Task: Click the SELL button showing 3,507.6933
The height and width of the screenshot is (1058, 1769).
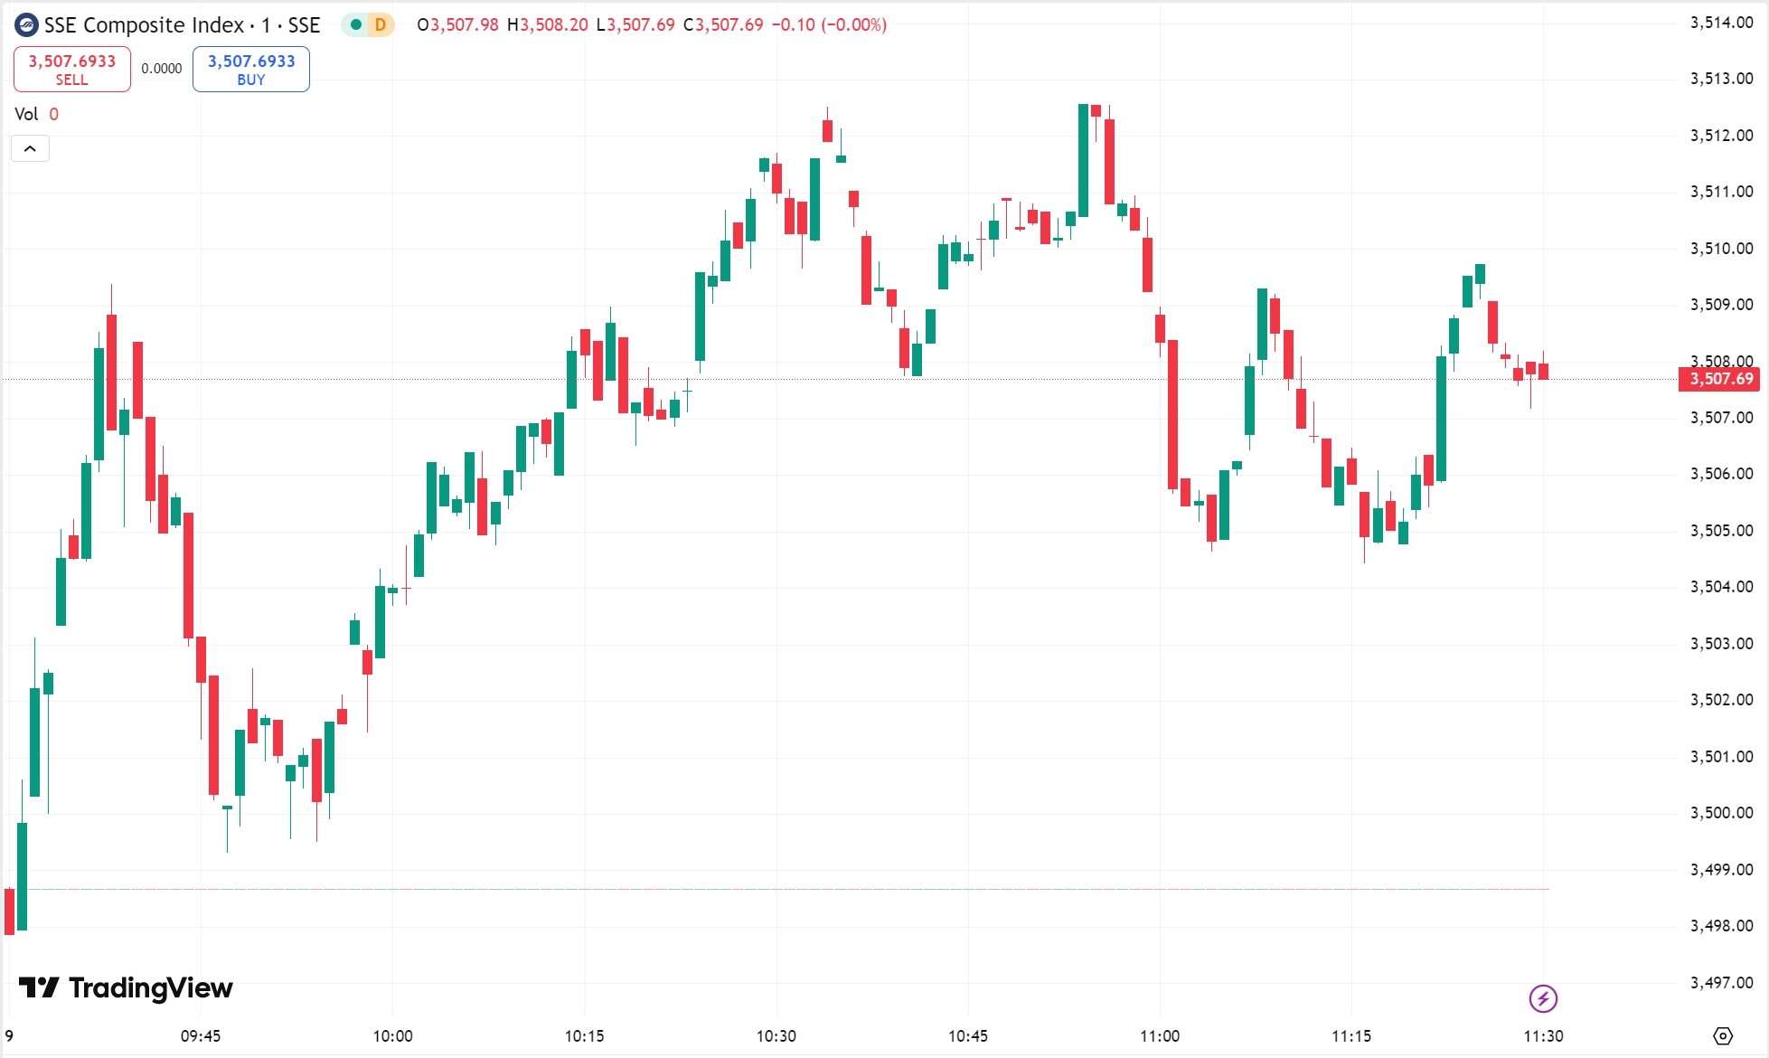Action: (x=71, y=69)
